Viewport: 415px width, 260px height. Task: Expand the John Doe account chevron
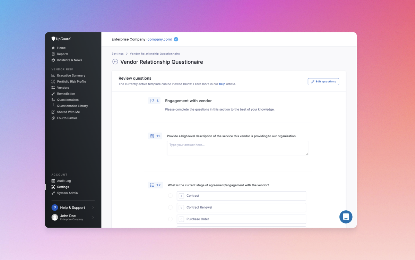coord(93,217)
